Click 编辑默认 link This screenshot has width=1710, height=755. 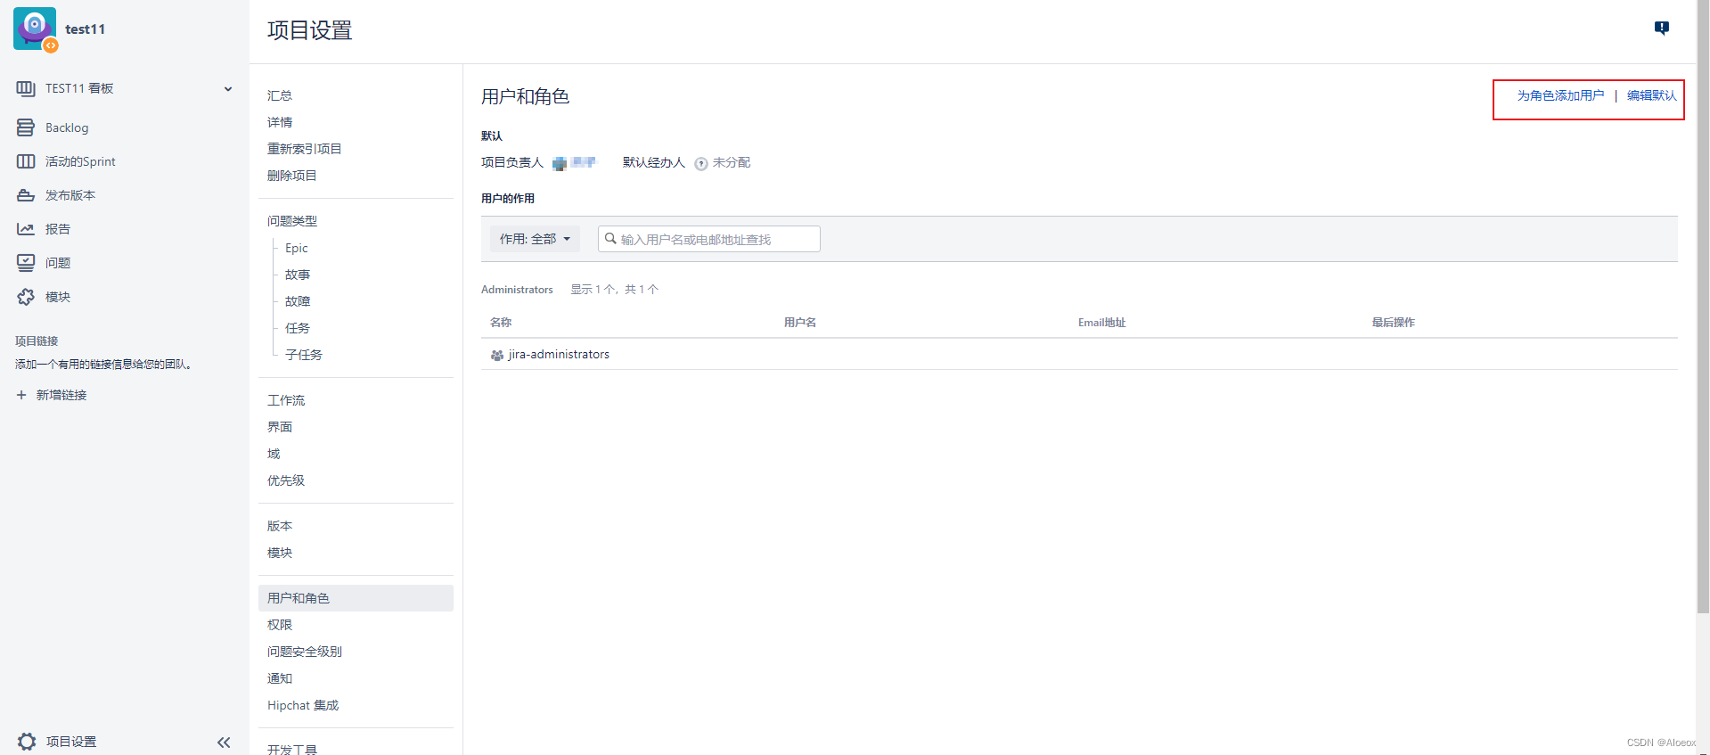click(1651, 95)
